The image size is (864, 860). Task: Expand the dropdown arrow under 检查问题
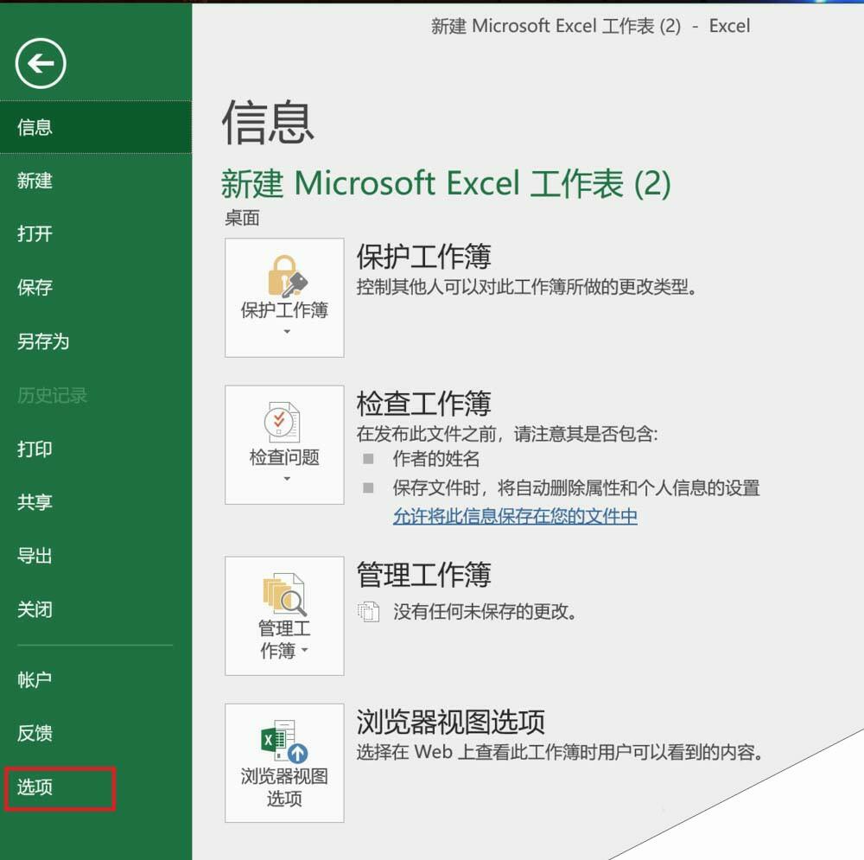(x=287, y=479)
